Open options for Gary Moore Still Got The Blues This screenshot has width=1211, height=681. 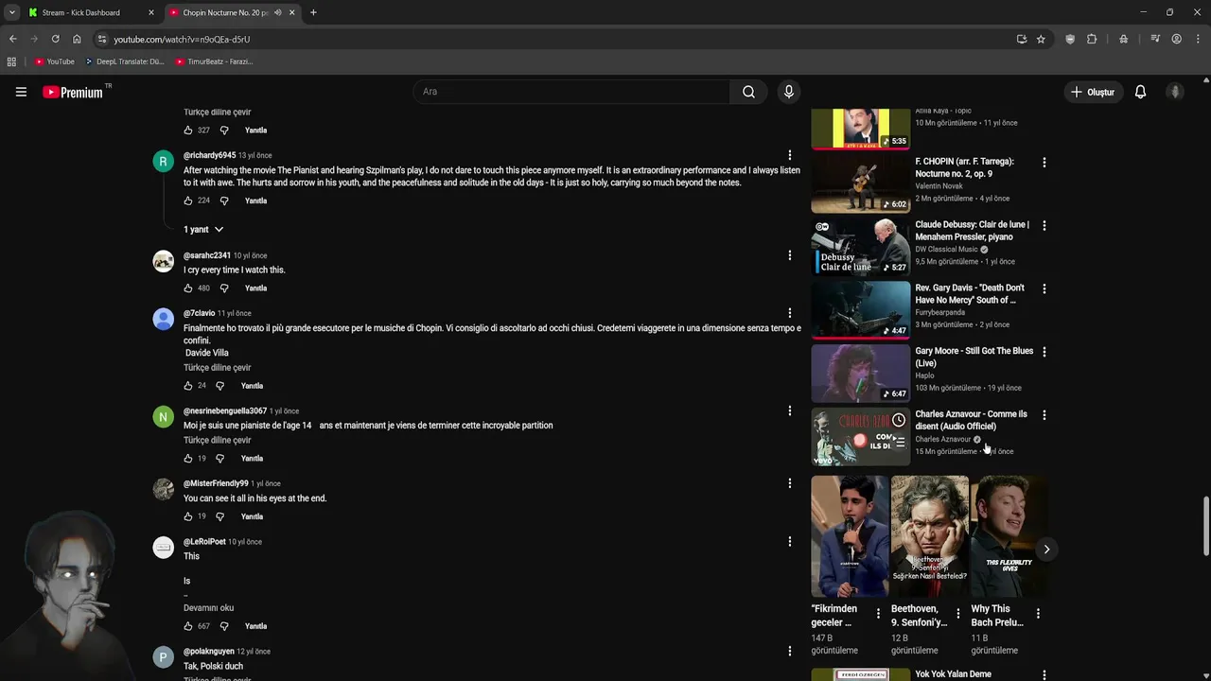(x=1044, y=352)
